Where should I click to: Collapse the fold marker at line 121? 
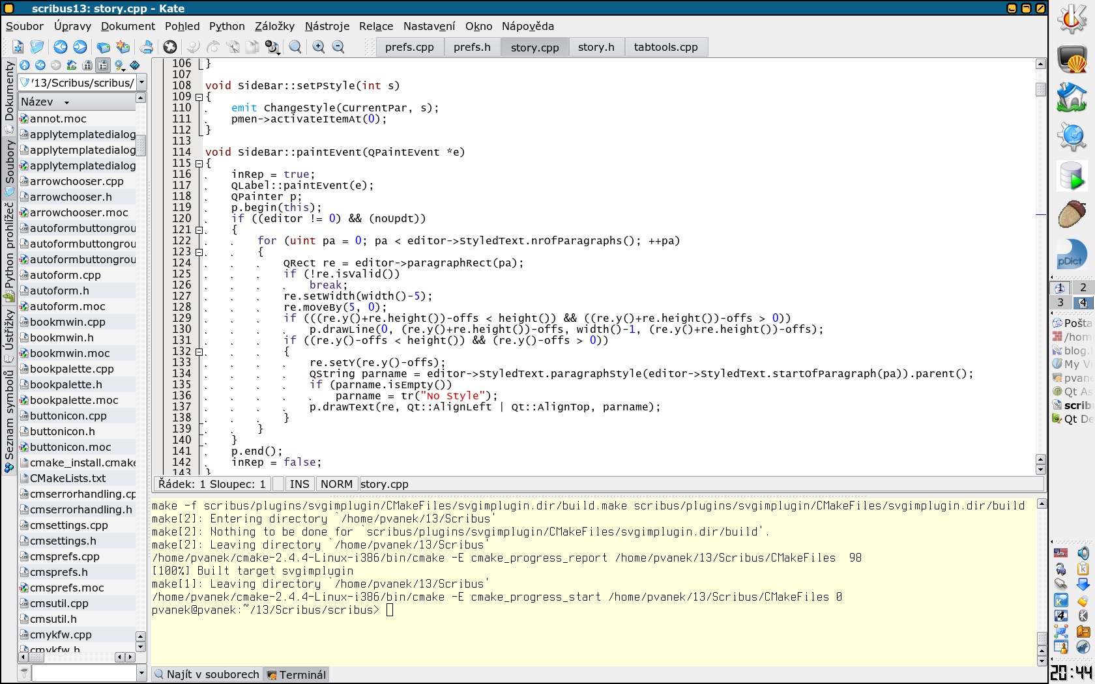(x=199, y=230)
